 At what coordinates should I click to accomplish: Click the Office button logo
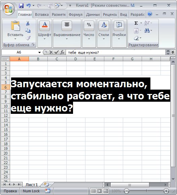[x=8, y=9]
